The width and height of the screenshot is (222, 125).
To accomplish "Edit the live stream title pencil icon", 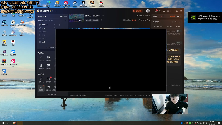I will pos(103,16).
